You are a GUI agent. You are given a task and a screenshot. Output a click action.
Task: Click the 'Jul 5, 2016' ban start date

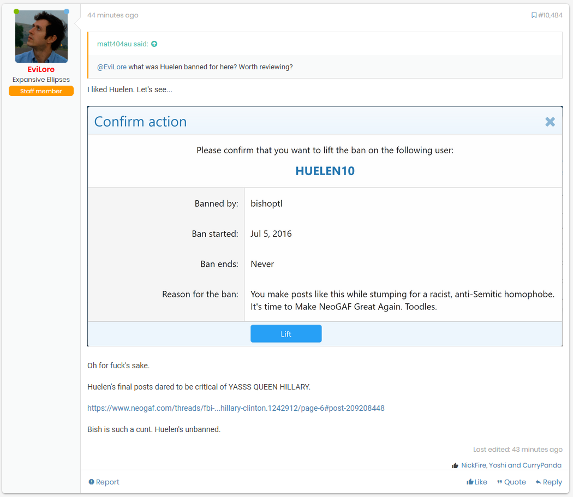click(x=271, y=234)
